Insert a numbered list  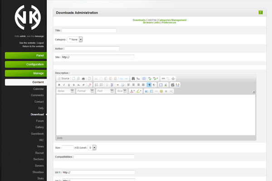97,85
